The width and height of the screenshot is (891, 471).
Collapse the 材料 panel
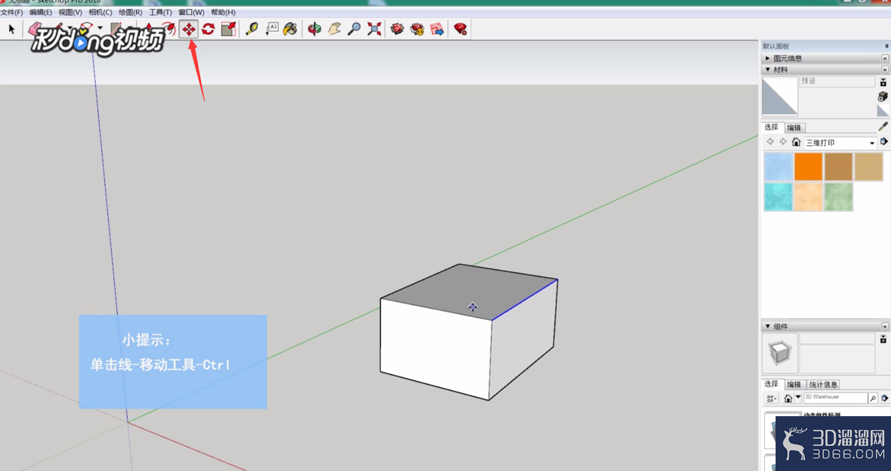[768, 70]
